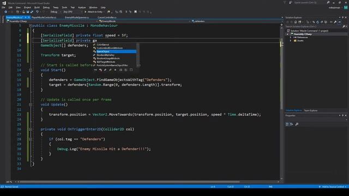Image resolution: width=349 pixels, height=196 pixels.
Task: Click Add to Source Control in status bar
Action: 333,187
